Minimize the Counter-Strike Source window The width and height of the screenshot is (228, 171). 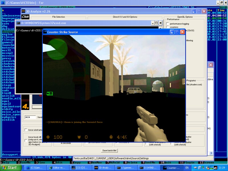coord(172,32)
